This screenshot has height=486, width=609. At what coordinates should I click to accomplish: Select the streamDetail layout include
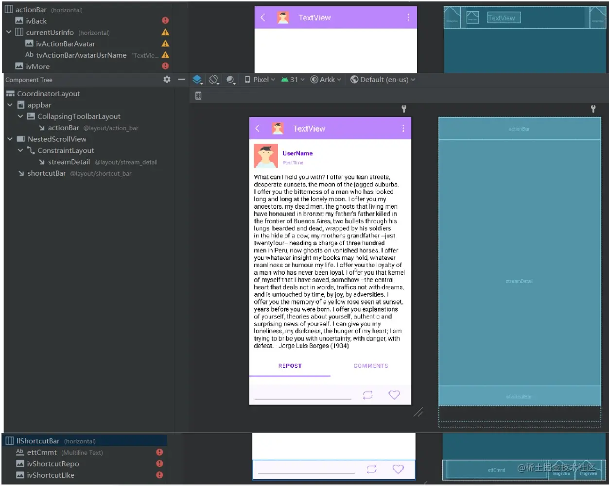[x=69, y=162]
